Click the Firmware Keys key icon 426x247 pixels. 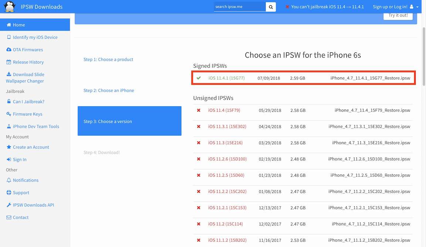click(9, 114)
